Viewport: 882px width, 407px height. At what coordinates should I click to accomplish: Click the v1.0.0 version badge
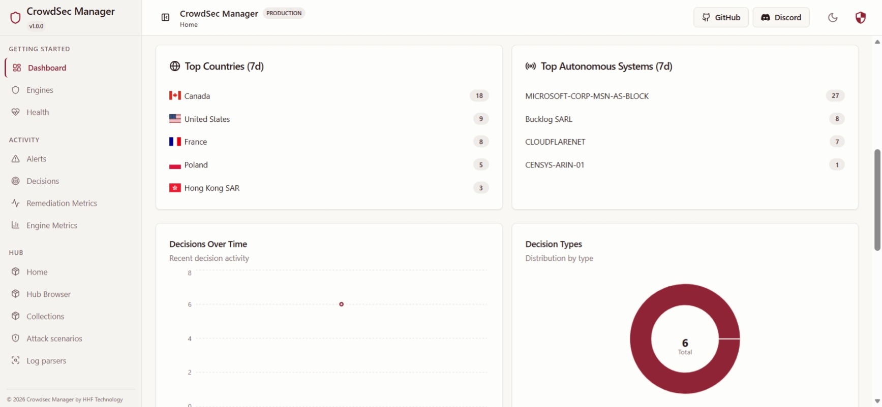tap(36, 26)
